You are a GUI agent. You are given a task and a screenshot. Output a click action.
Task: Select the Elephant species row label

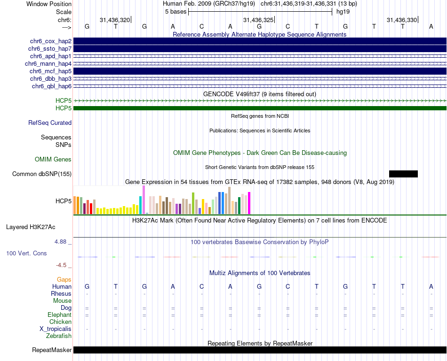pos(60,315)
